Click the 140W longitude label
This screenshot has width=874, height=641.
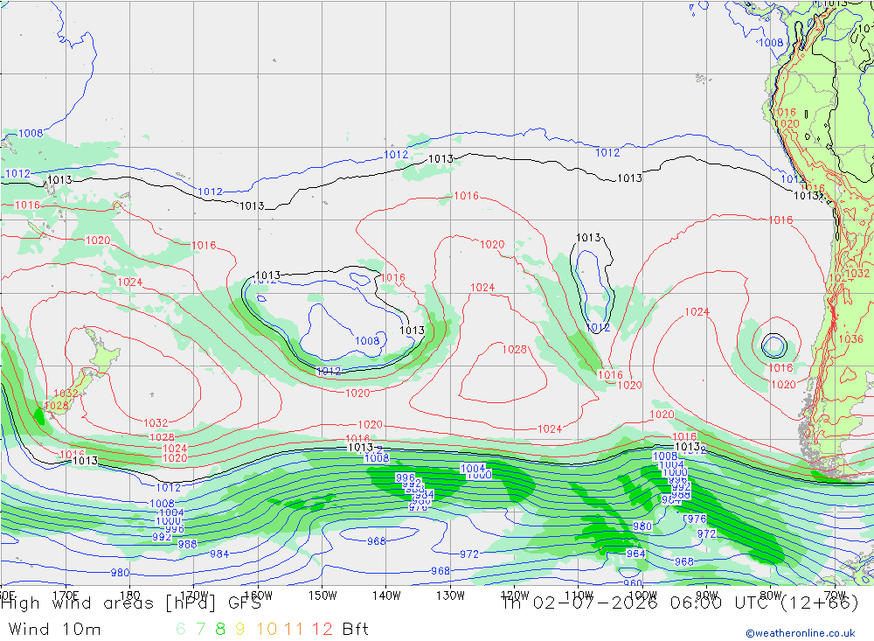[387, 596]
